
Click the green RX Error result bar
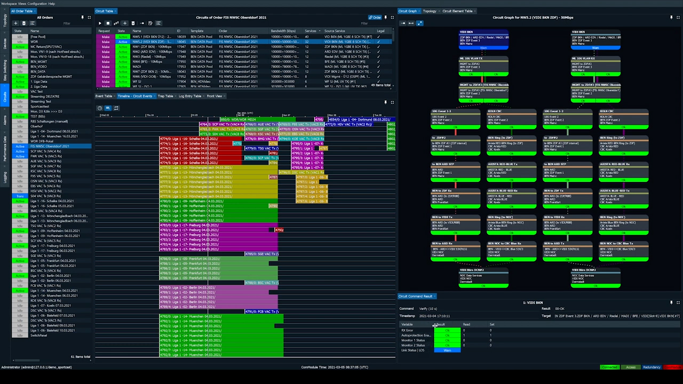(x=447, y=330)
